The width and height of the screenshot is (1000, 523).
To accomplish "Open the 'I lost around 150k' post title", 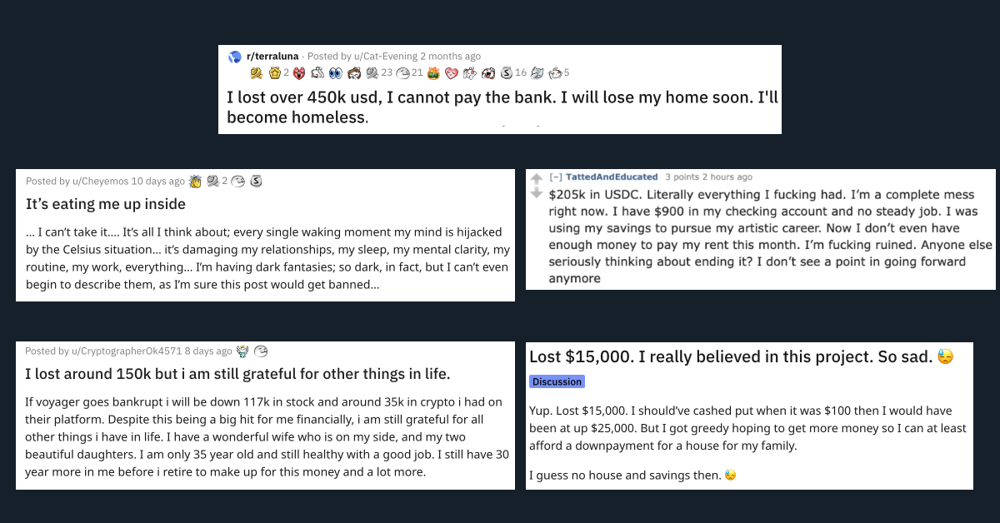I will [x=237, y=374].
